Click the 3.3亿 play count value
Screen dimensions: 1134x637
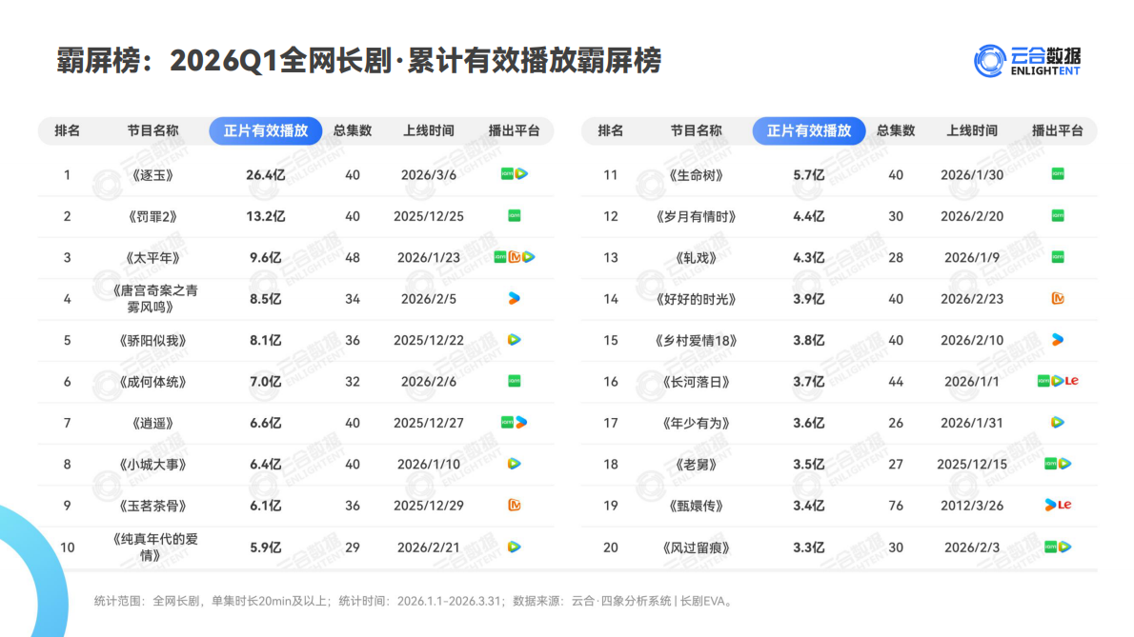[808, 547]
